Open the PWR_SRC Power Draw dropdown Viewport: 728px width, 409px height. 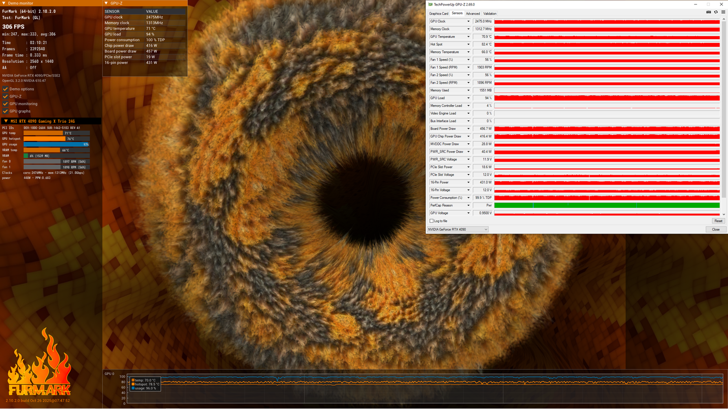(469, 152)
